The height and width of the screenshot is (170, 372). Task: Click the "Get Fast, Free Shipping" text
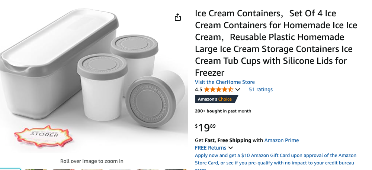223,140
